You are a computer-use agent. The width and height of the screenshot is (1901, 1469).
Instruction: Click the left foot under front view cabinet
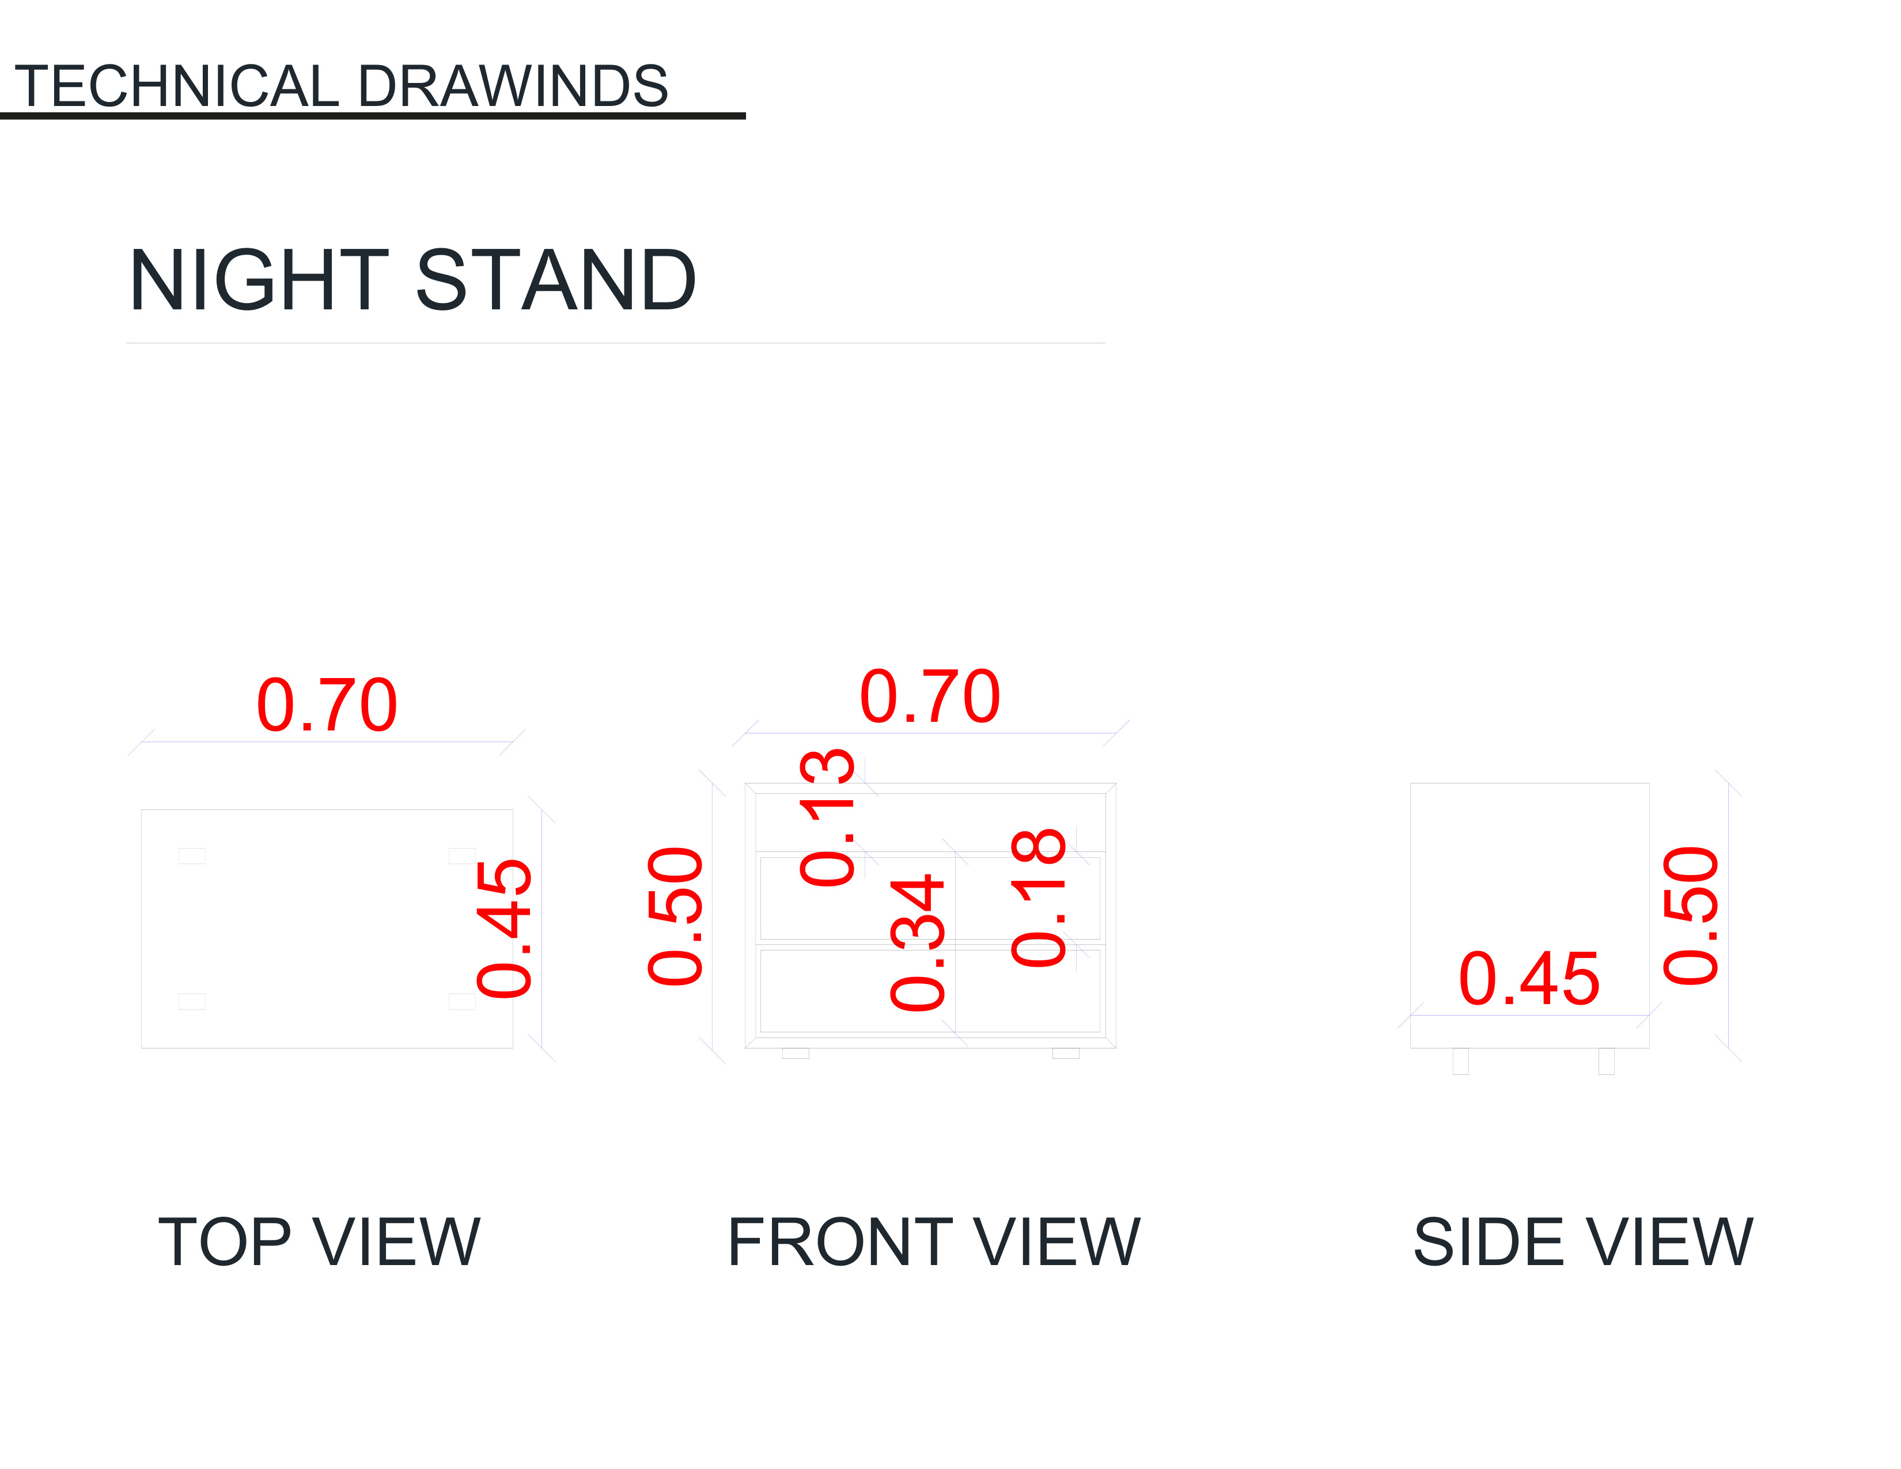[796, 1054]
